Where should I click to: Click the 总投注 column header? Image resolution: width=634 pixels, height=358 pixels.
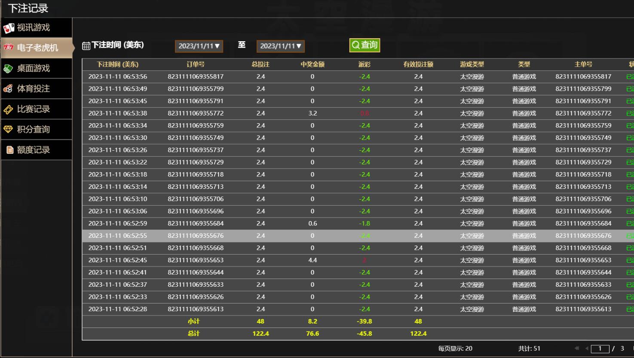(x=260, y=64)
